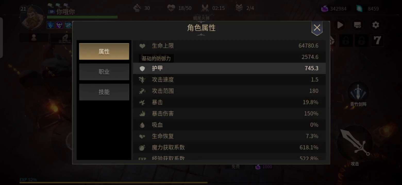Screen dimensions: 402x185
Task: Select the 暴击伤害 stat row
Action: (x=229, y=114)
